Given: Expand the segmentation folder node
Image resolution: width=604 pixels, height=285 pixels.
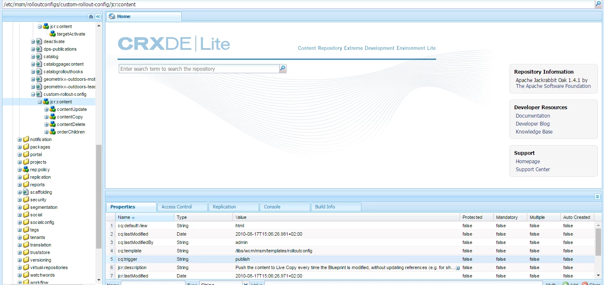Looking at the screenshot, I should point(20,207).
